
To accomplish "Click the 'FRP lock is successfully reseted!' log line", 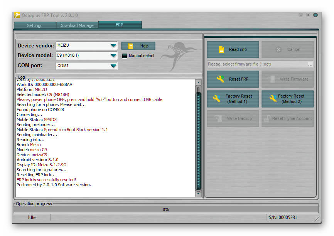I will (x=46, y=180).
